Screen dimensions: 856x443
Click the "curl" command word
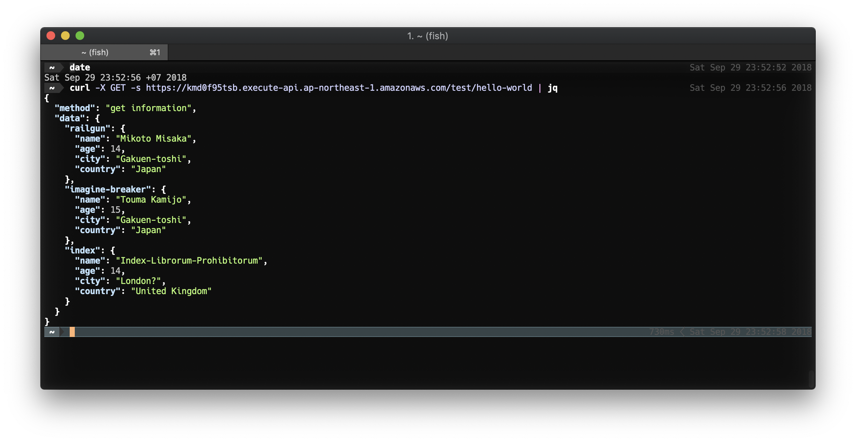[80, 88]
